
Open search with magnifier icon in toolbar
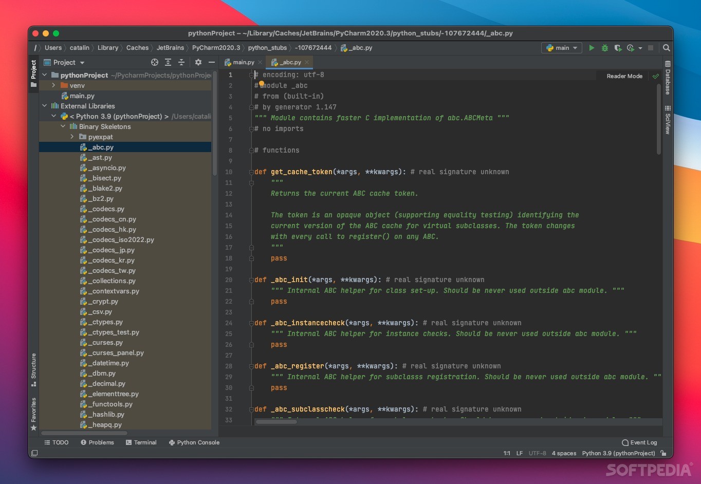[666, 48]
